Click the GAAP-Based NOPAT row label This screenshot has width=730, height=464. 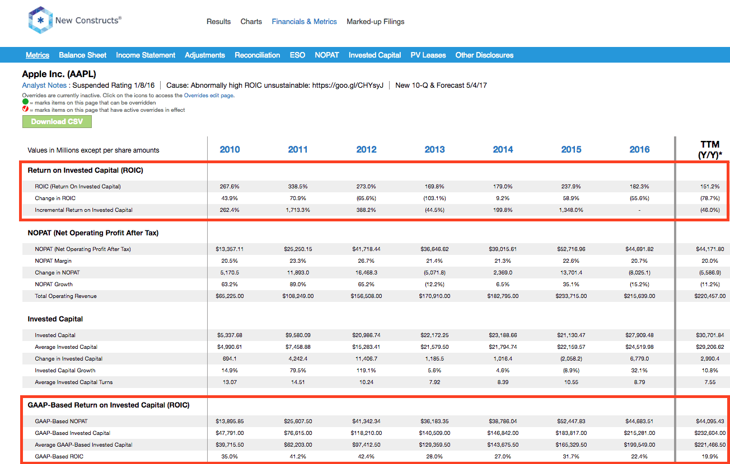coord(61,422)
